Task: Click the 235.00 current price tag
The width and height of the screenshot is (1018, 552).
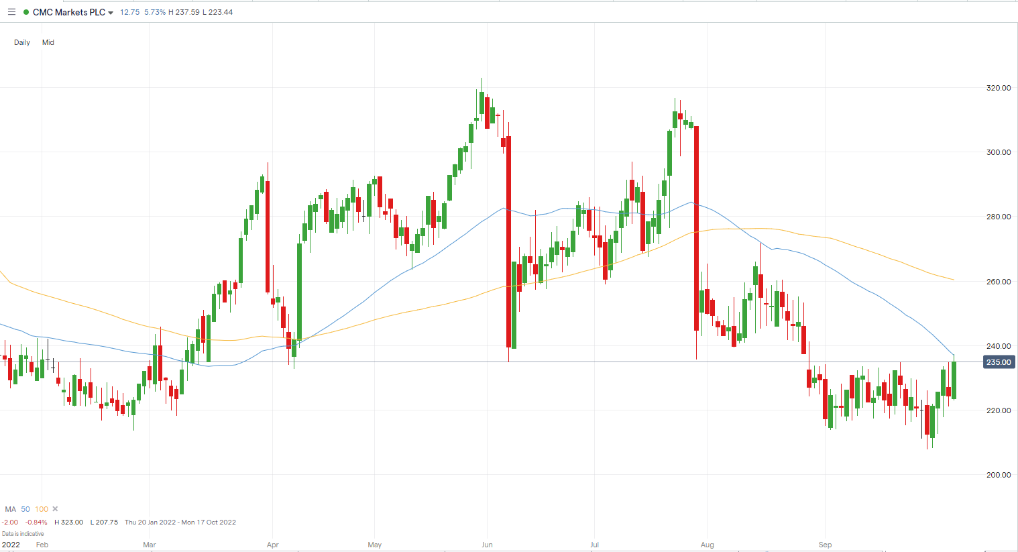Action: pos(999,362)
